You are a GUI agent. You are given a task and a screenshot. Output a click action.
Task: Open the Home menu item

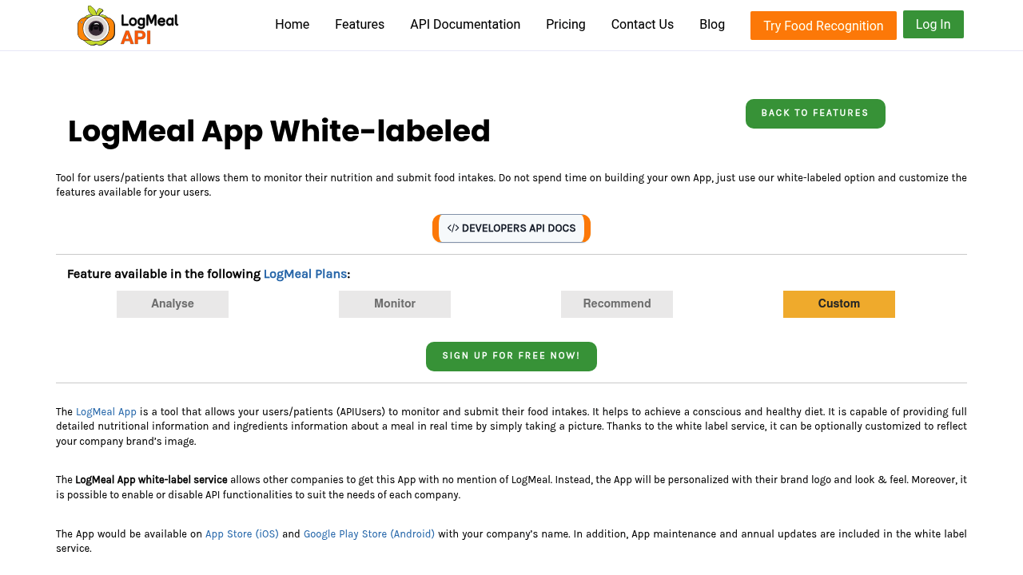coord(292,25)
